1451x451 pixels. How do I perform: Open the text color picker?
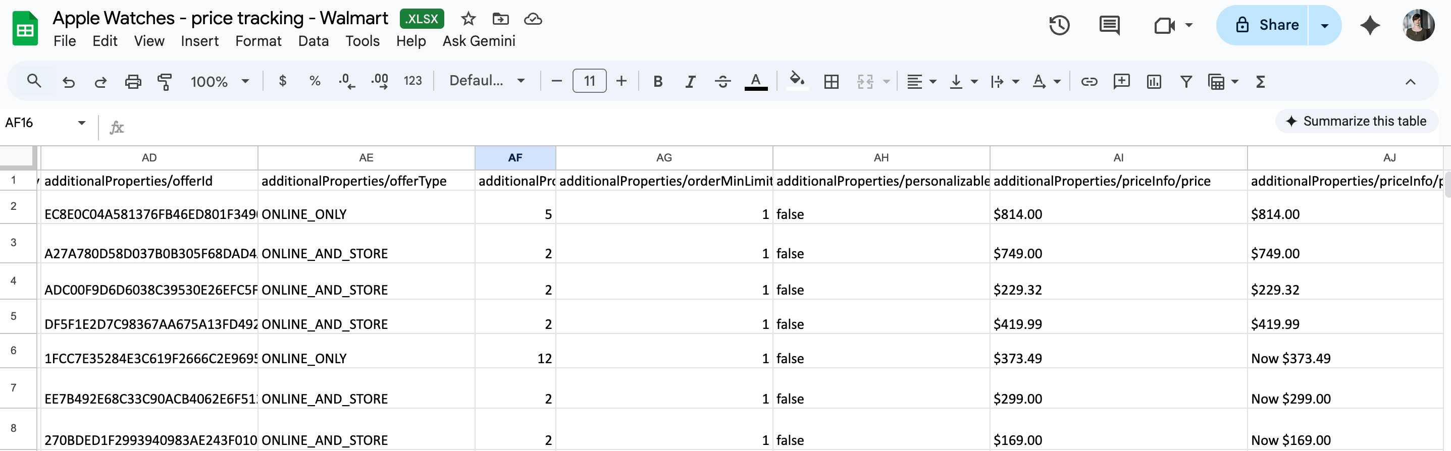point(756,82)
